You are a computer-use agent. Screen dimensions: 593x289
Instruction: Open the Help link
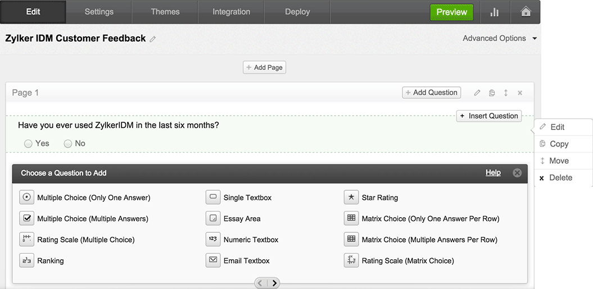click(x=493, y=172)
